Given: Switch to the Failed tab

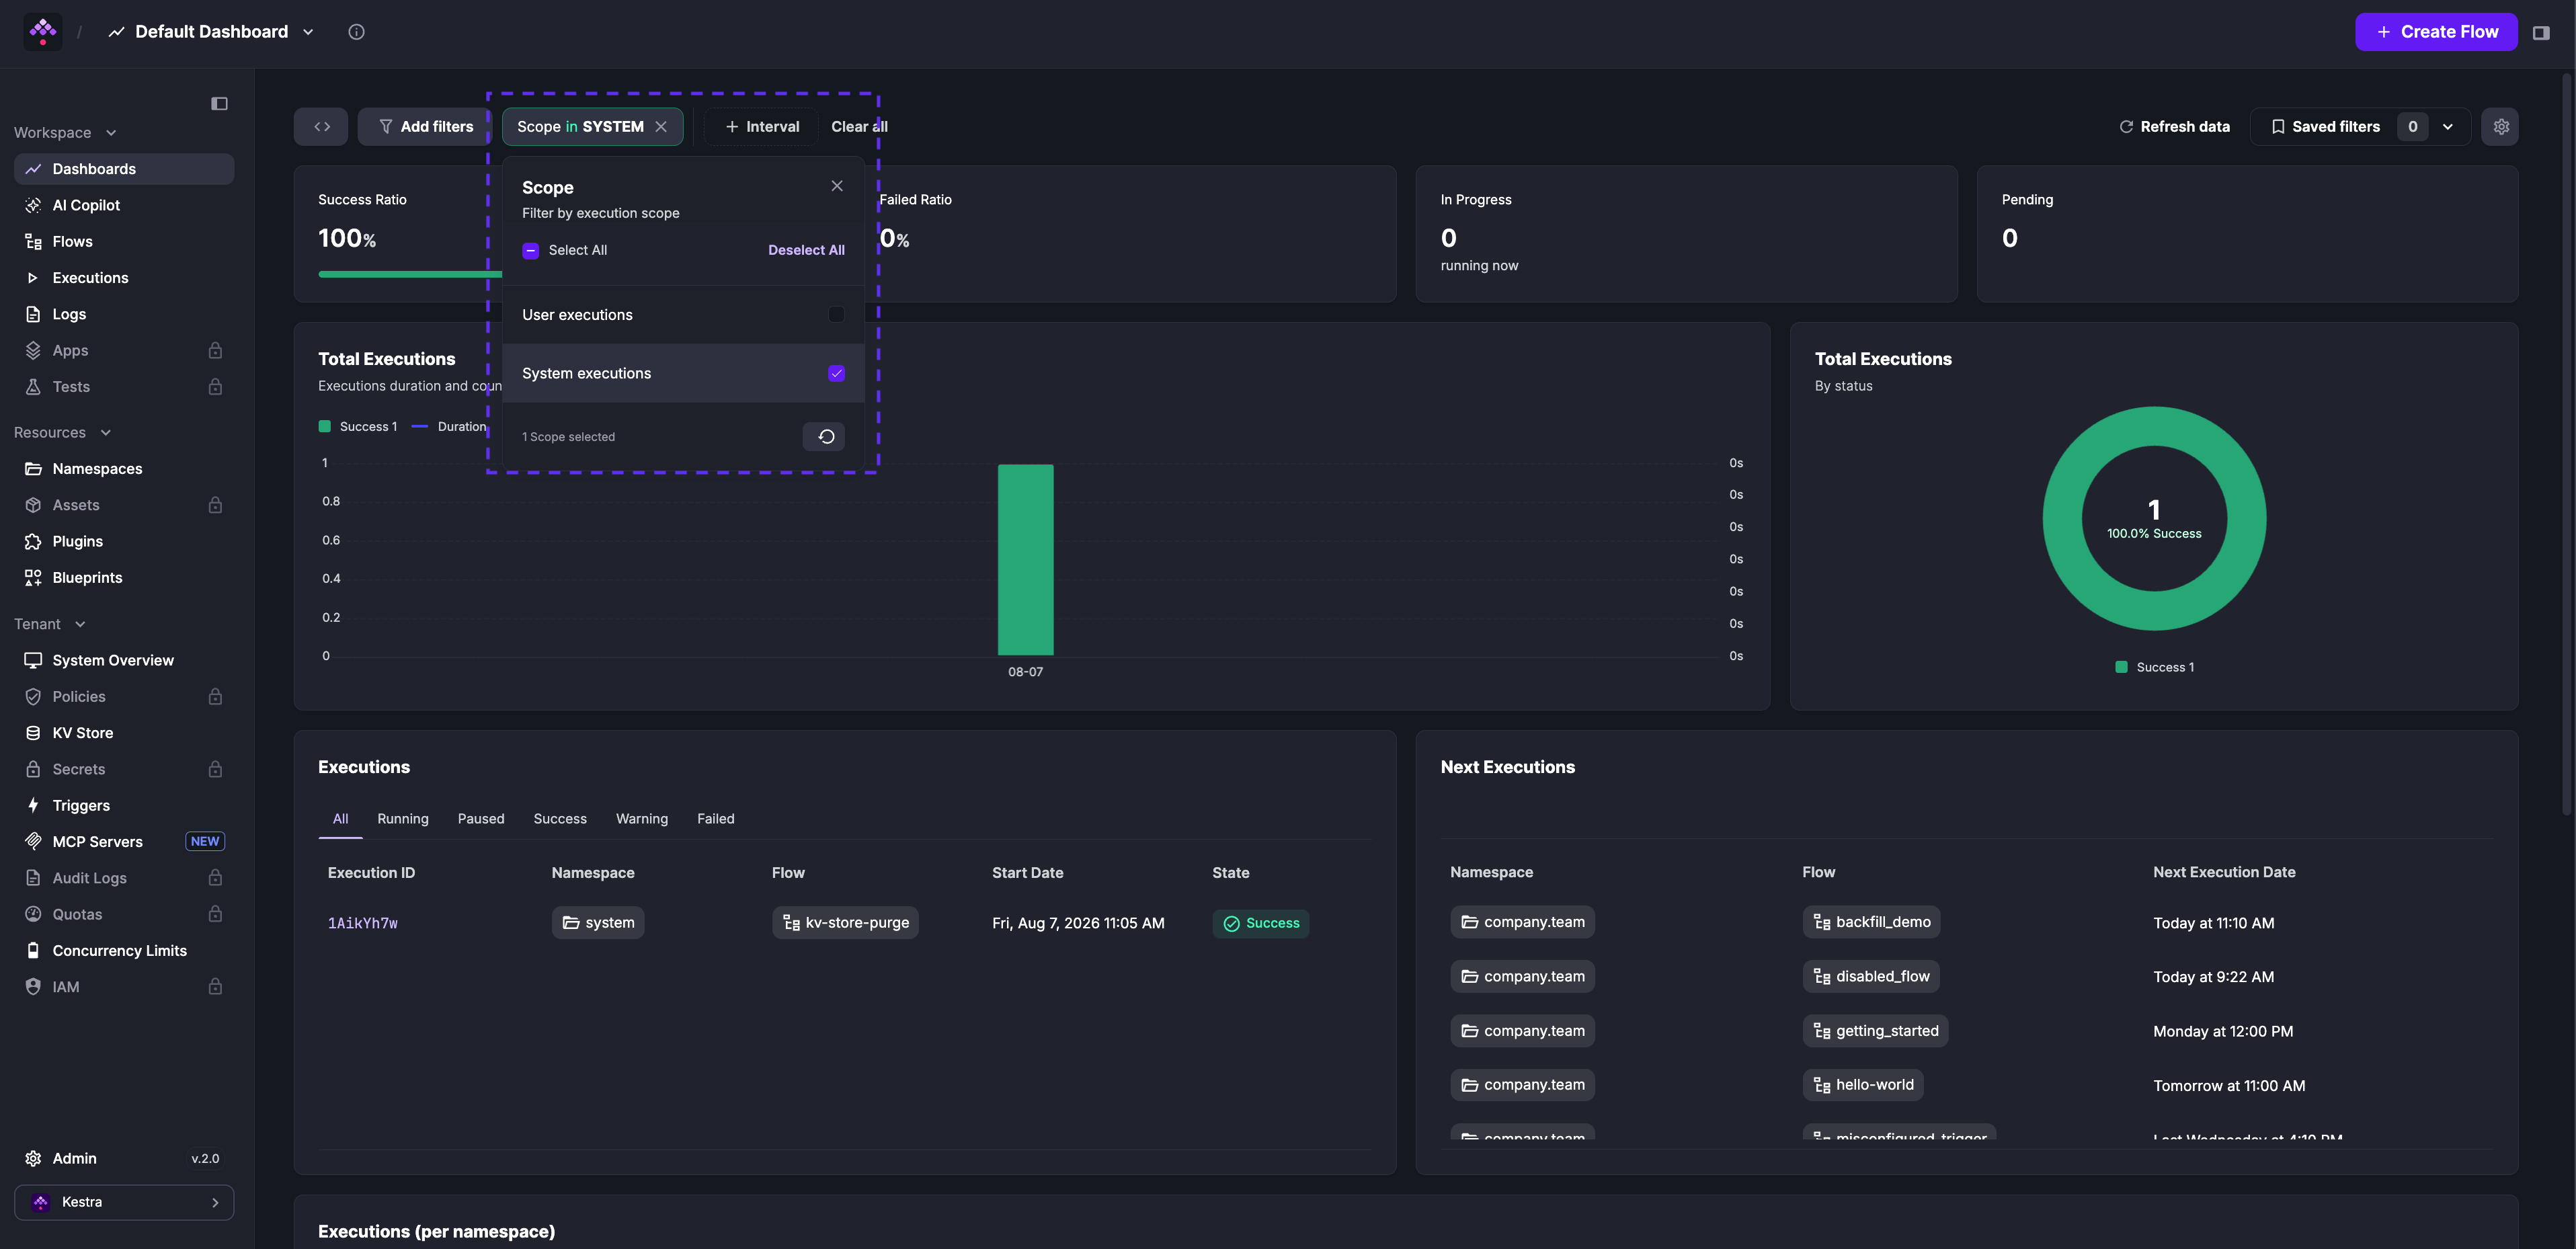Looking at the screenshot, I should click(716, 819).
